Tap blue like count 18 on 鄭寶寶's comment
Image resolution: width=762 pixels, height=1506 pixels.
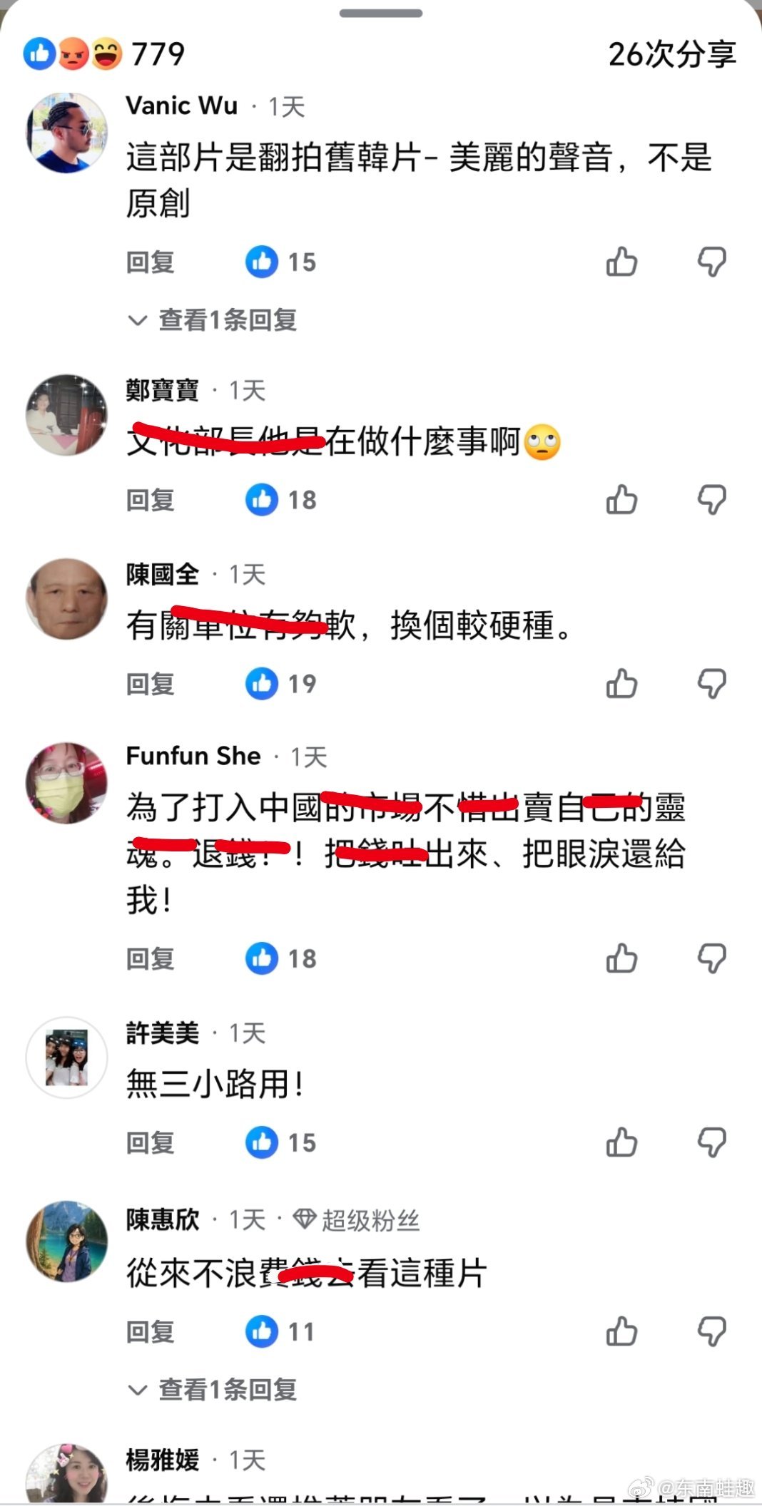pos(280,500)
